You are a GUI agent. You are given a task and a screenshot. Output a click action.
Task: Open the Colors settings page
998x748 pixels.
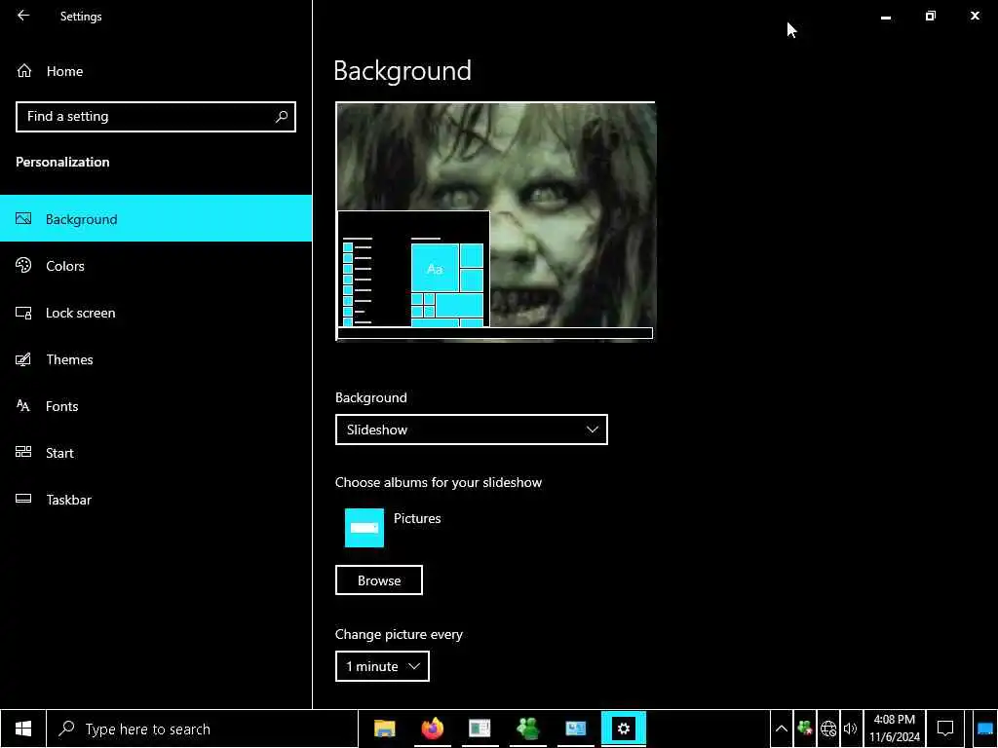coord(156,266)
